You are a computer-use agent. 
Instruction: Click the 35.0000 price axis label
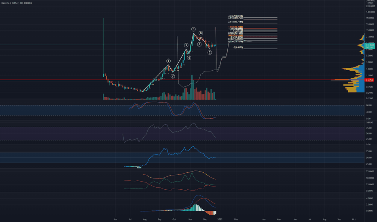coord(371,30)
